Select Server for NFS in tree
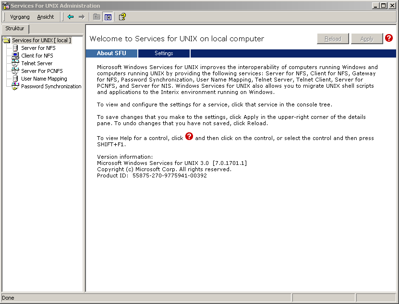This screenshot has height=304, width=399. point(38,48)
